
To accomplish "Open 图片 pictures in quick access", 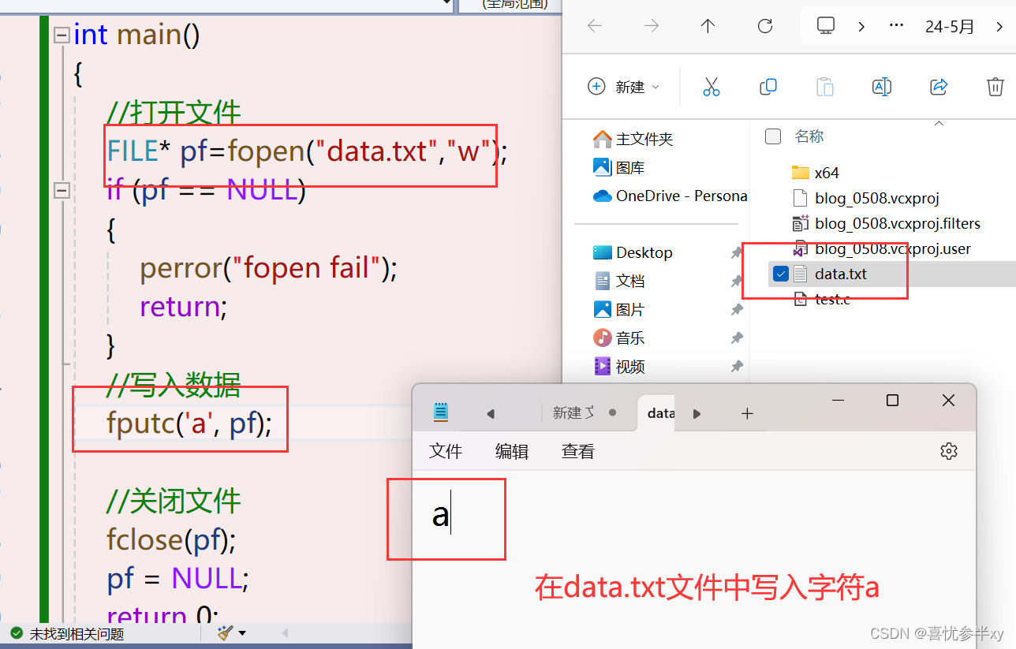I will [619, 309].
